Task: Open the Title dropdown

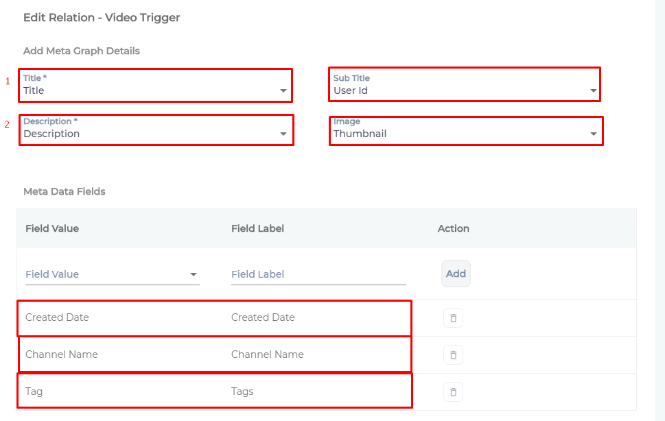Action: [283, 91]
